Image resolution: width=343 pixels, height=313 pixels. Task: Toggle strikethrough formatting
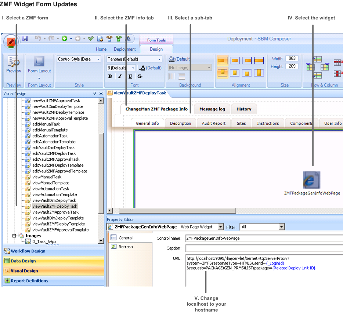pos(140,76)
